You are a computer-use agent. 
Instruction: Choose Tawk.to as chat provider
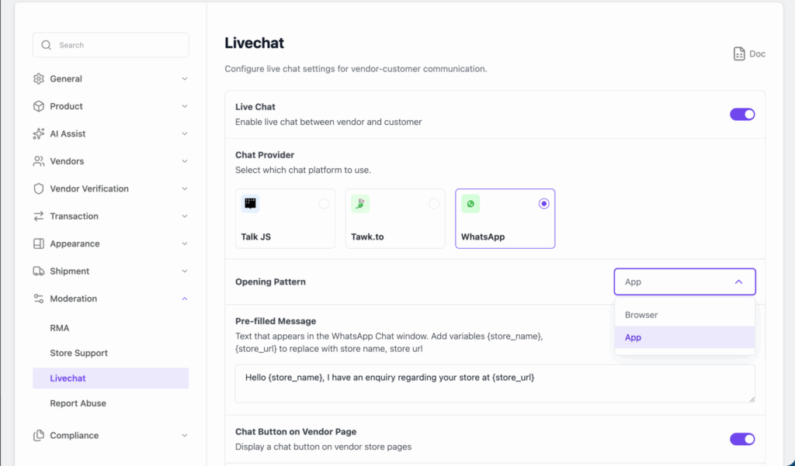(433, 204)
